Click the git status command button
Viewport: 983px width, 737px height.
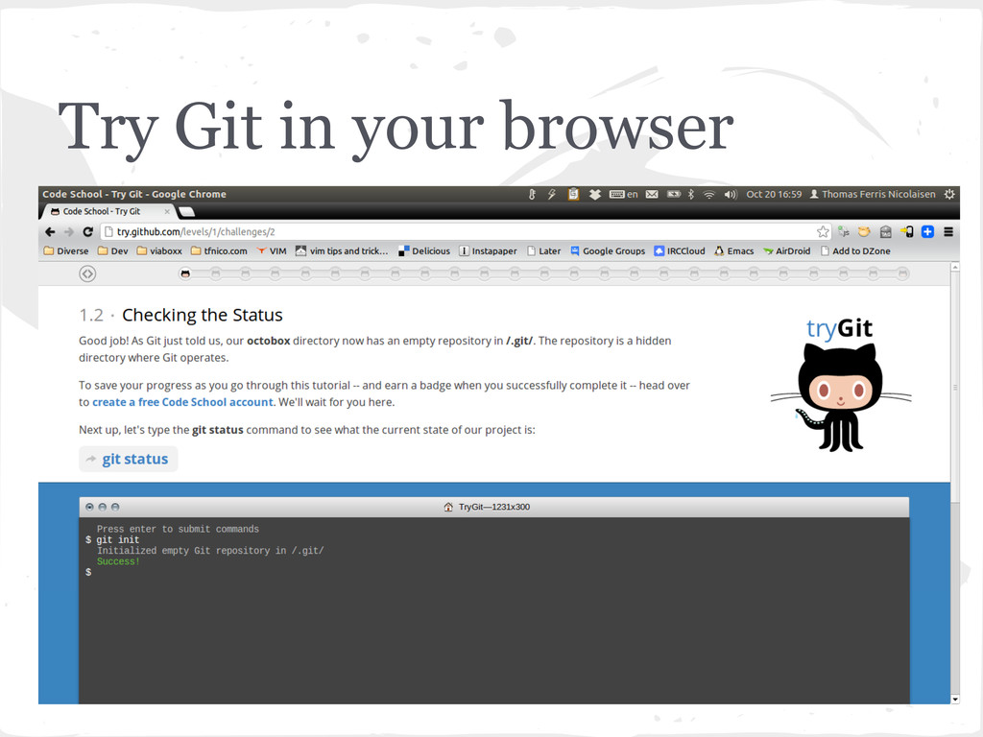pyautogui.click(x=128, y=460)
